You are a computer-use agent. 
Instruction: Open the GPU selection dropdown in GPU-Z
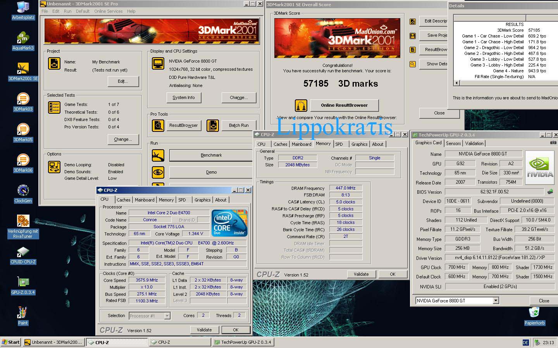pos(496,300)
